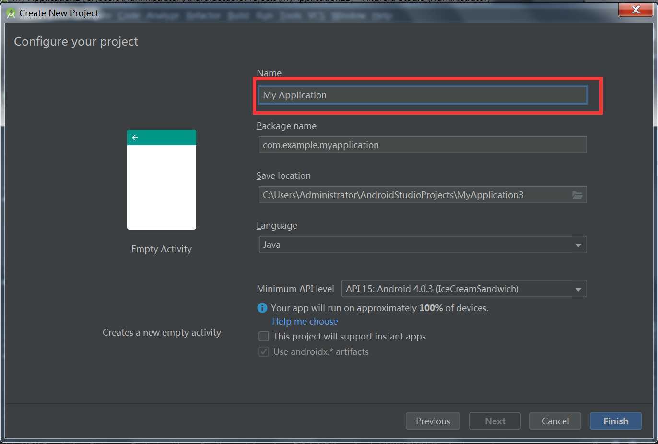This screenshot has width=658, height=444.
Task: Open the Language dropdown showing Java
Action: coord(423,245)
